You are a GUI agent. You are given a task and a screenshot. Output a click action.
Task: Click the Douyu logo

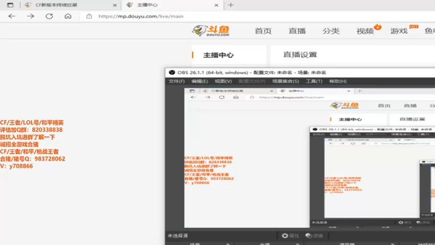(211, 30)
